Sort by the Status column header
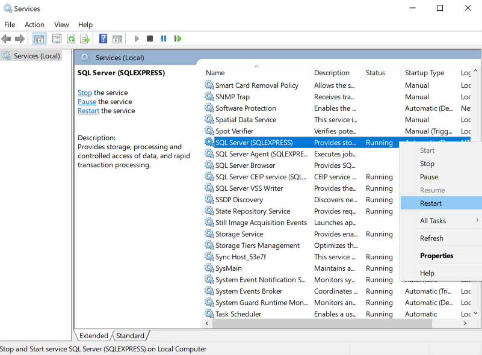482x355 pixels. pos(381,73)
